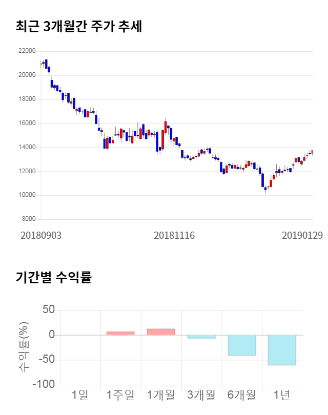Screen dimensions: 328x415
Task: Click the '1일' period label
Action: click(80, 395)
